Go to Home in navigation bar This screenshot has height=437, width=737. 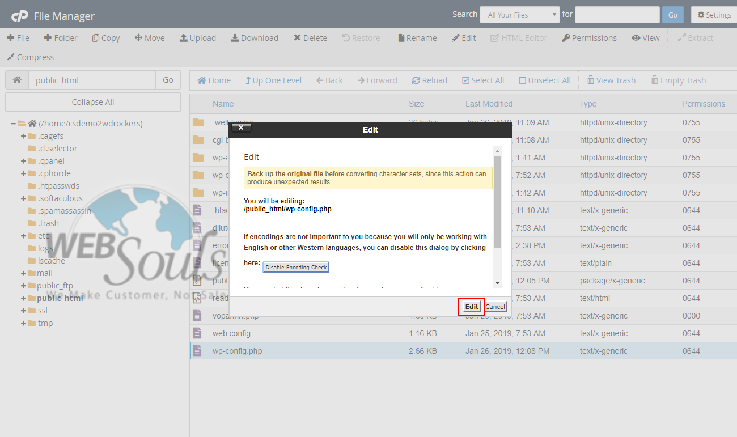point(214,80)
